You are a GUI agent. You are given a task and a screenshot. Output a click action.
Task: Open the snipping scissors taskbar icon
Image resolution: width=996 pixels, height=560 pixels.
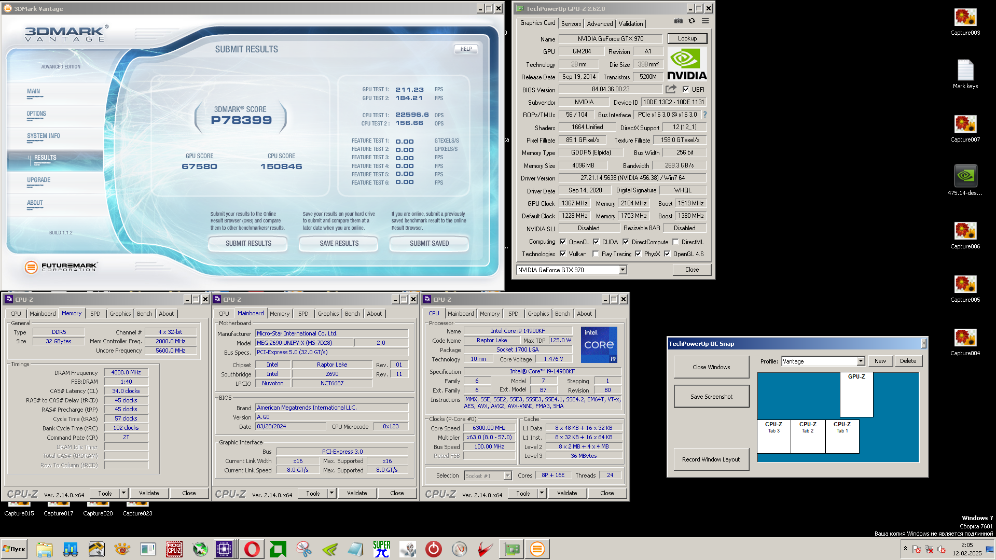pyautogui.click(x=304, y=549)
